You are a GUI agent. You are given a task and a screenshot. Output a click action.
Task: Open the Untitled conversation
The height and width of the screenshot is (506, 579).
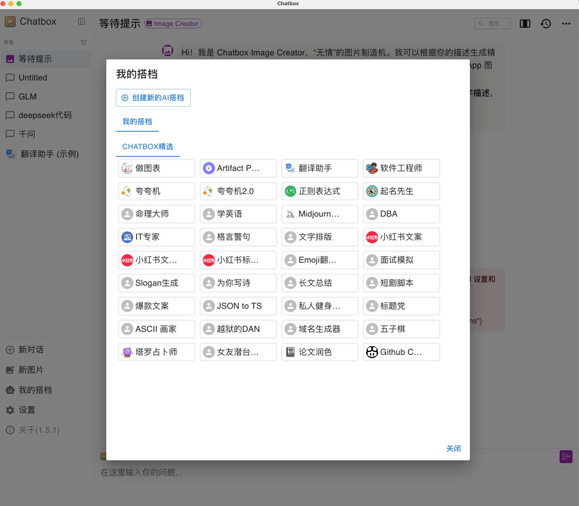(46, 78)
